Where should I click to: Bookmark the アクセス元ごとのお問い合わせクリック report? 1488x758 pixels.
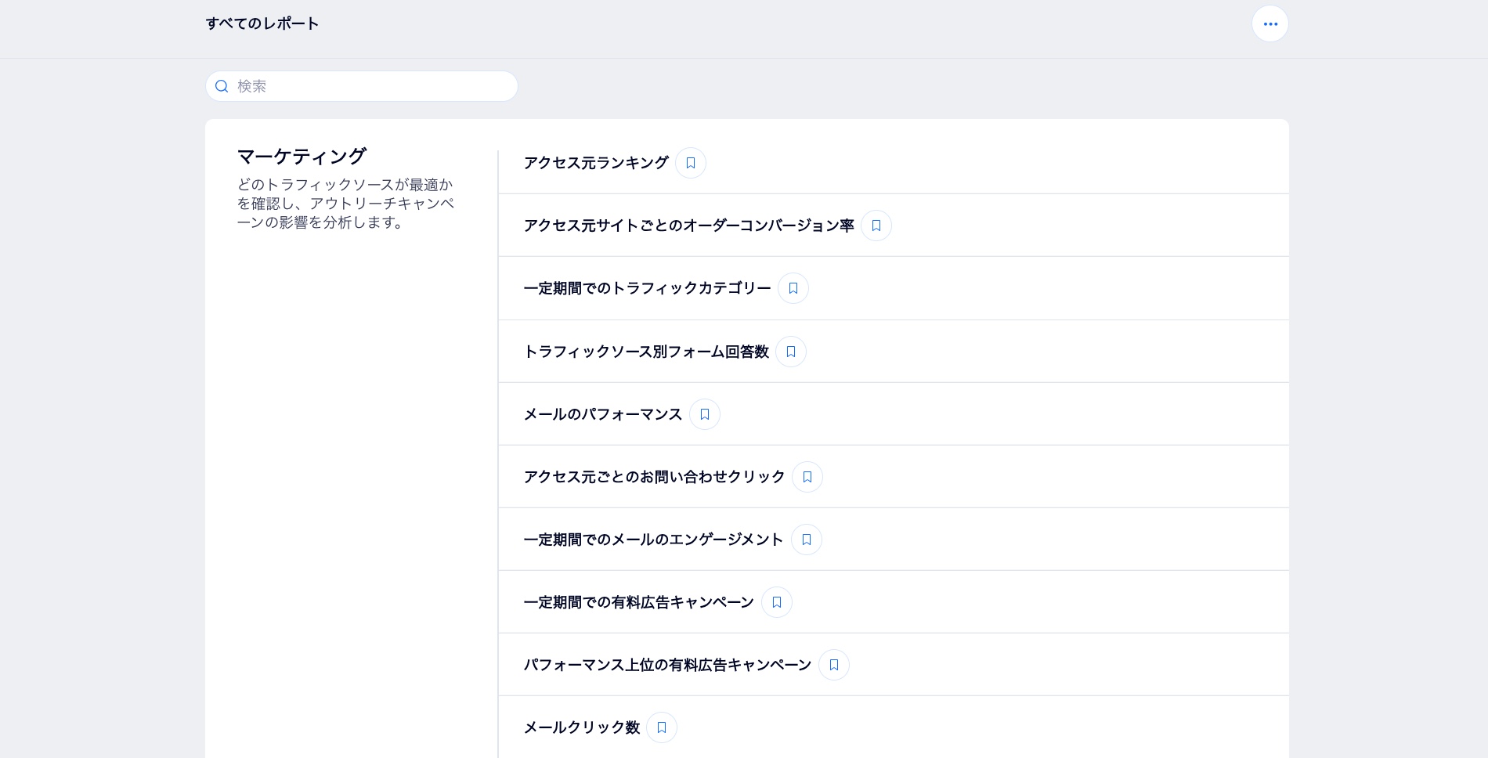tap(807, 477)
